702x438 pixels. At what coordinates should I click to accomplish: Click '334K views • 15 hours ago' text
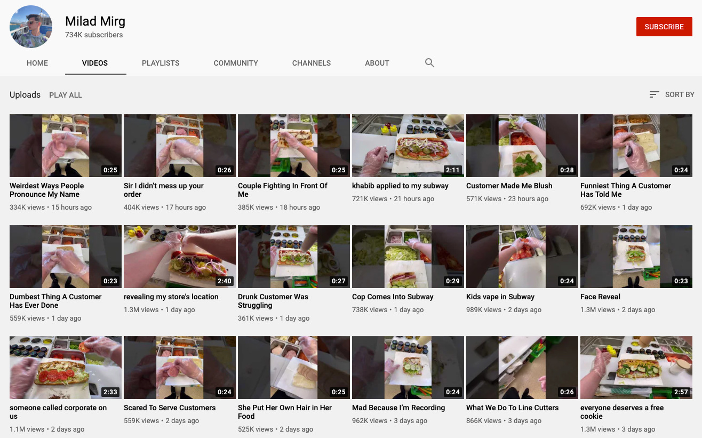point(51,207)
